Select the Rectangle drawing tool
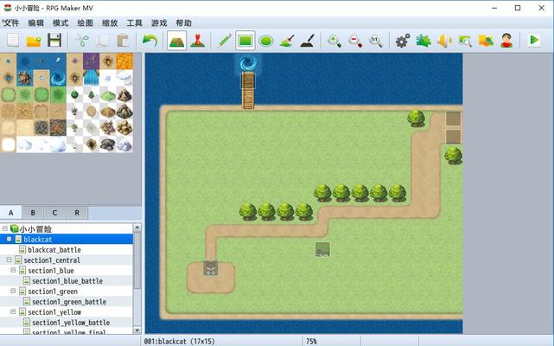The height and width of the screenshot is (346, 554). tap(245, 41)
